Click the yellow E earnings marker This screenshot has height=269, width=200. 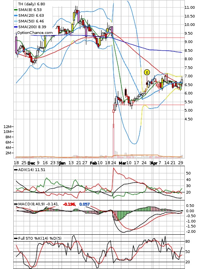(147, 72)
